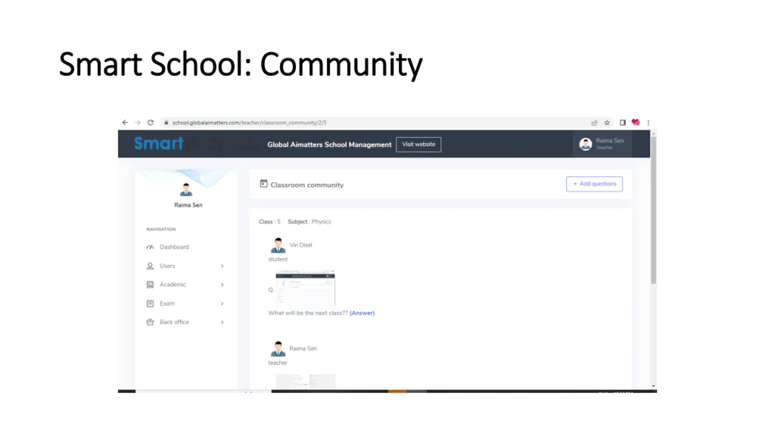775x436 pixels.
Task: Open the browser side panel icon
Action: pyautogui.click(x=622, y=123)
